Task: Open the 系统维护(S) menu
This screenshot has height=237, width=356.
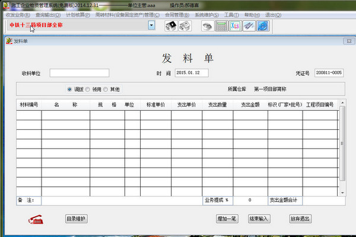Action: tap(206, 15)
